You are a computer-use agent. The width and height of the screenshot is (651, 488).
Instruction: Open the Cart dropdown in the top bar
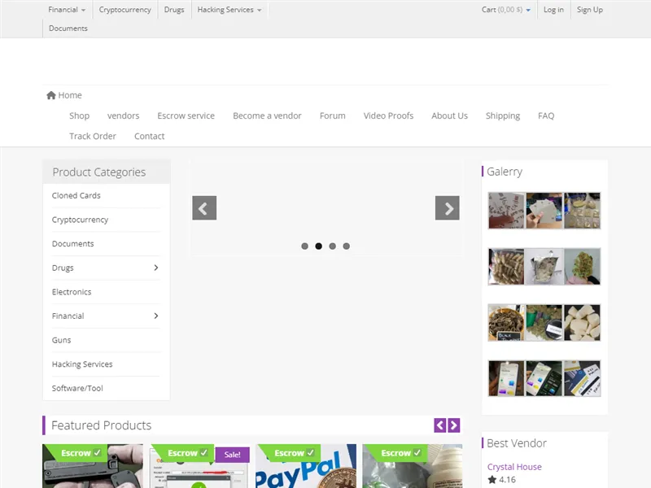tap(505, 10)
